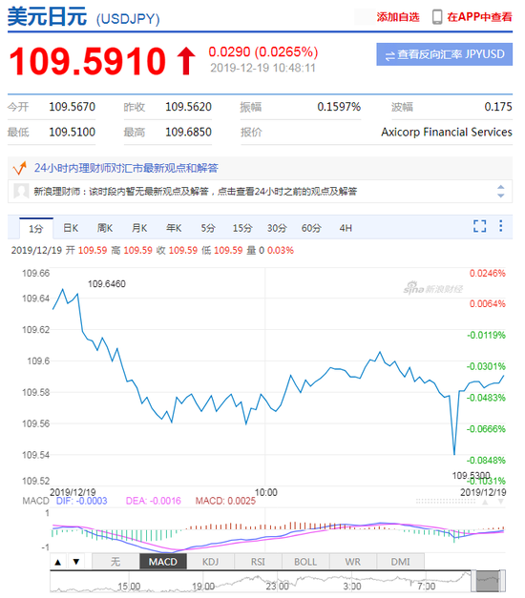Click the MACD: 0.0025 readout
The width and height of the screenshot is (525, 598).
click(x=225, y=501)
